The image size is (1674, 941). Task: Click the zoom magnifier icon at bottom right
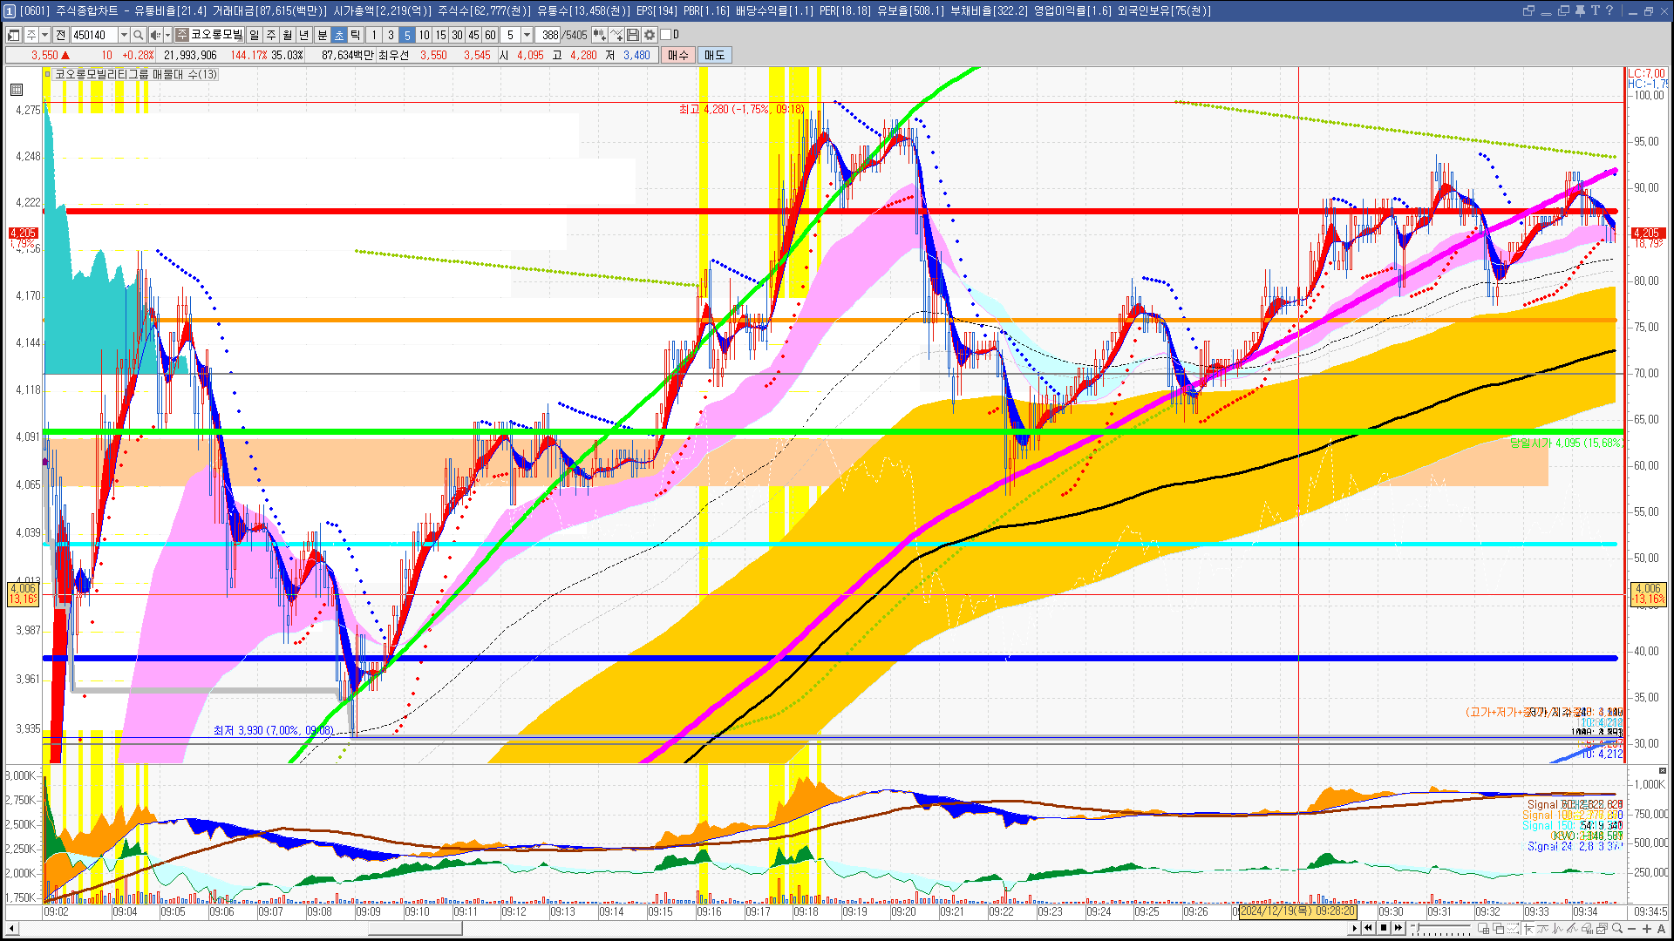pyautogui.click(x=1617, y=928)
